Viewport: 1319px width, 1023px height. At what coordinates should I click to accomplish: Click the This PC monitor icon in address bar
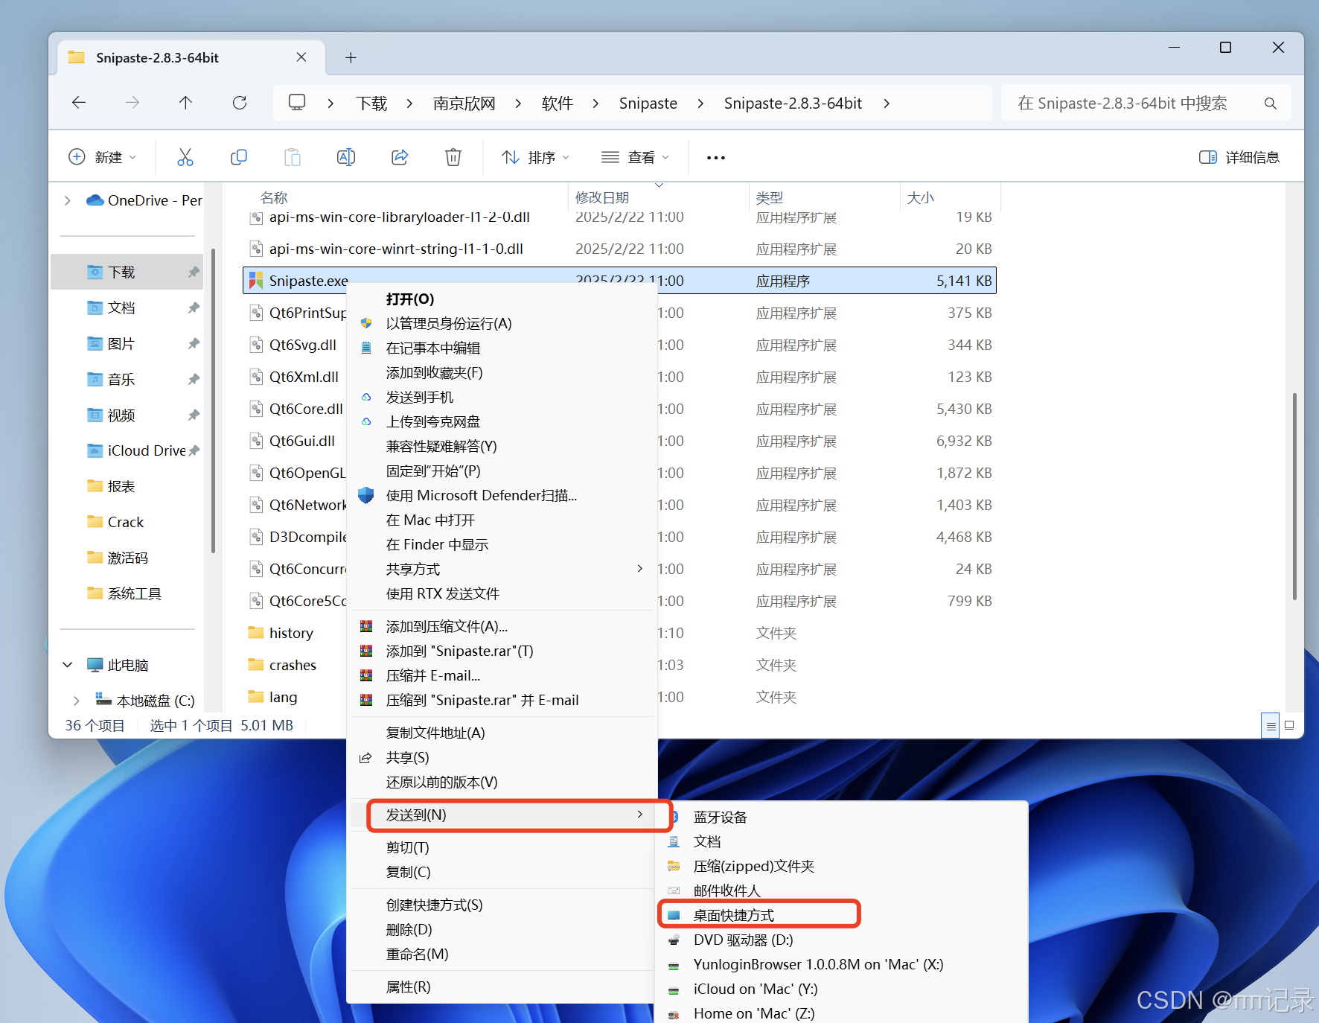click(x=297, y=102)
